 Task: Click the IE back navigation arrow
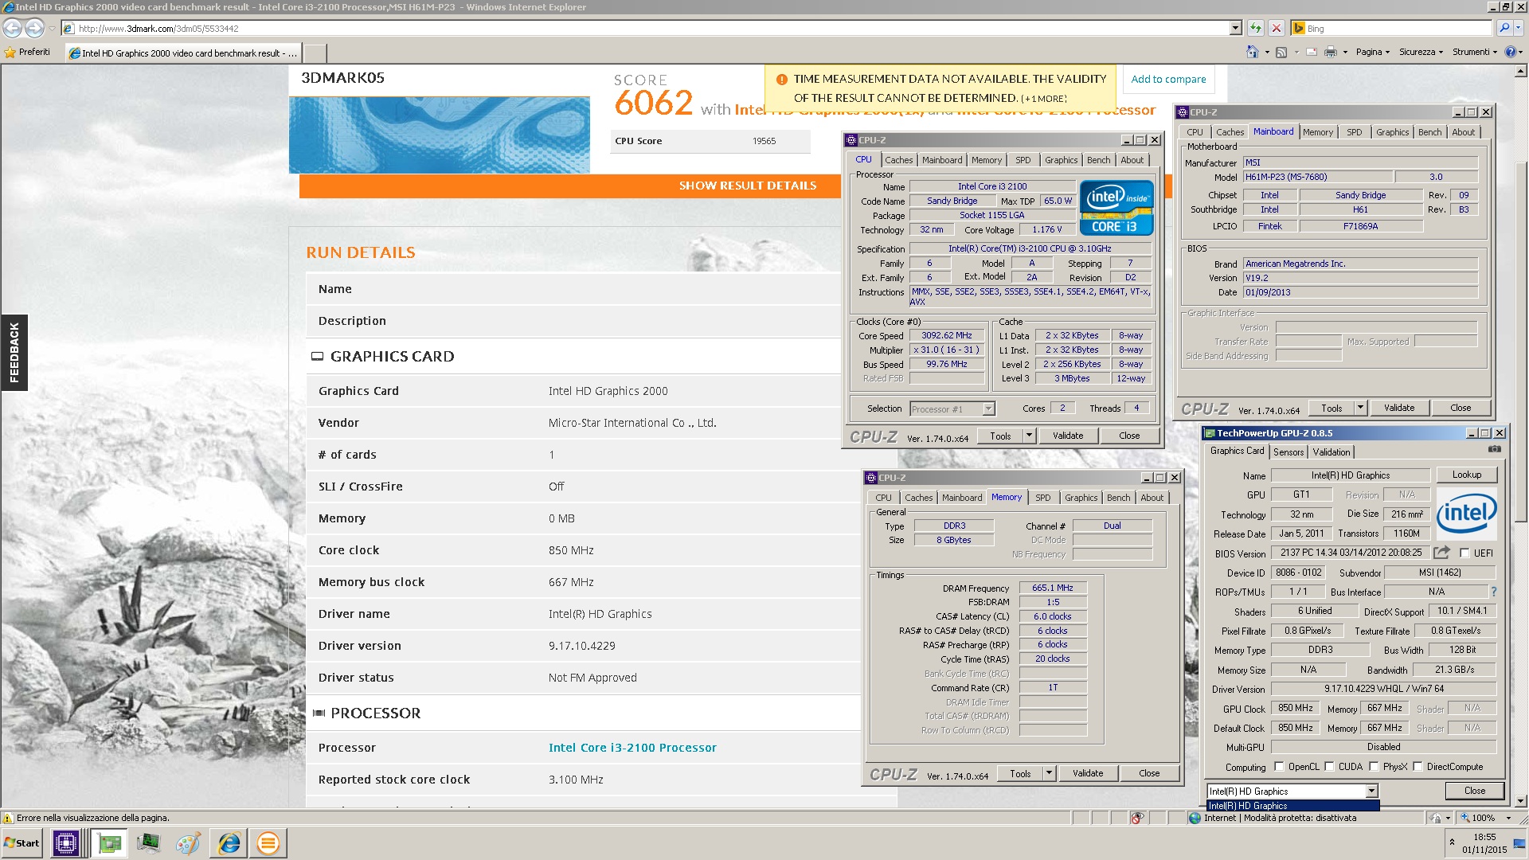pyautogui.click(x=13, y=28)
